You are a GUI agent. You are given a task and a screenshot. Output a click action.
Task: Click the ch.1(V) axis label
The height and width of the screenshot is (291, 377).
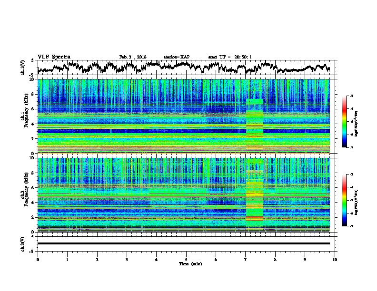(x=23, y=68)
